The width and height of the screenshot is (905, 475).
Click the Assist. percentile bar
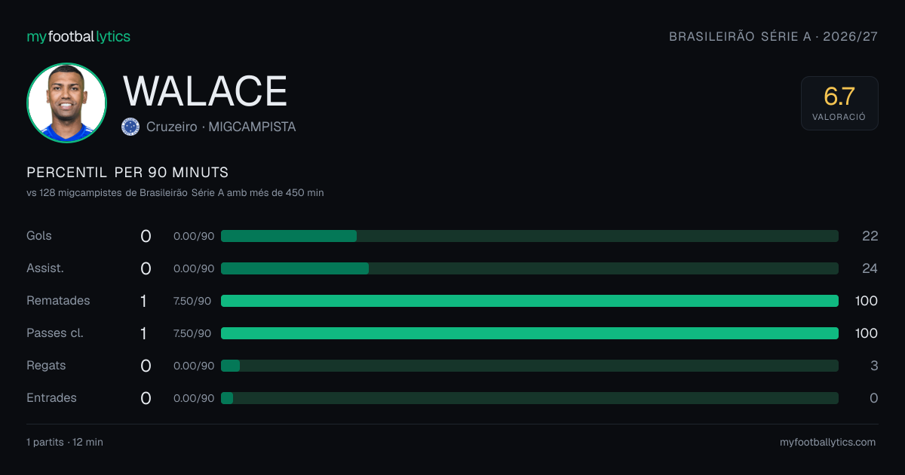click(529, 268)
